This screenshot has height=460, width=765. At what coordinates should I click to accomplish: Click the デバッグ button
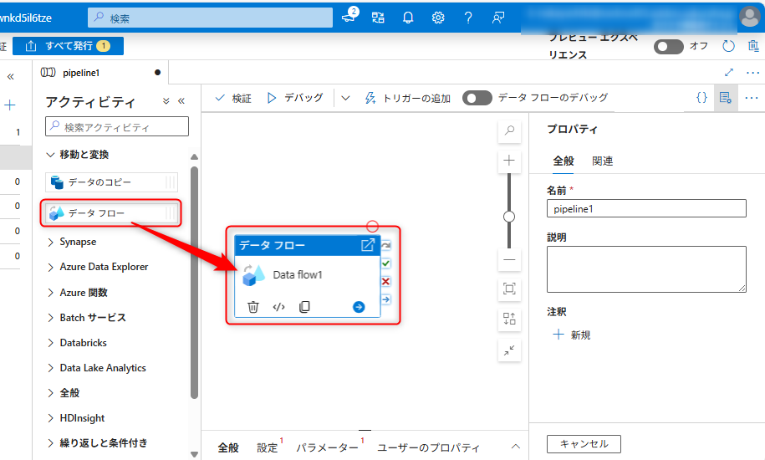(294, 98)
